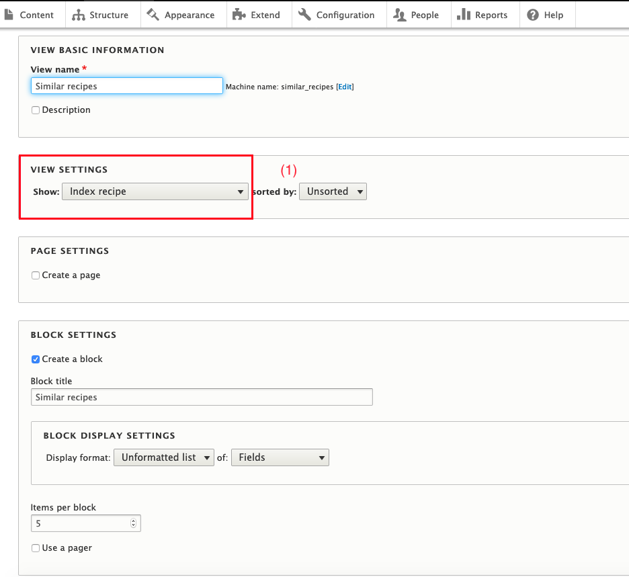Screen dimensions: 629x577
Task: Click into the View name text field
Action: coord(126,86)
